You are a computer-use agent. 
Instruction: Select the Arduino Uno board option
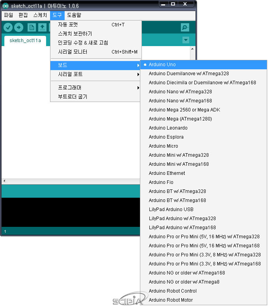203,65
